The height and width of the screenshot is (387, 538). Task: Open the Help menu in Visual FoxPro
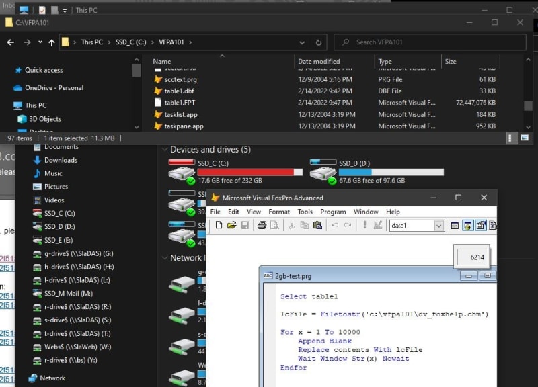[x=393, y=212]
